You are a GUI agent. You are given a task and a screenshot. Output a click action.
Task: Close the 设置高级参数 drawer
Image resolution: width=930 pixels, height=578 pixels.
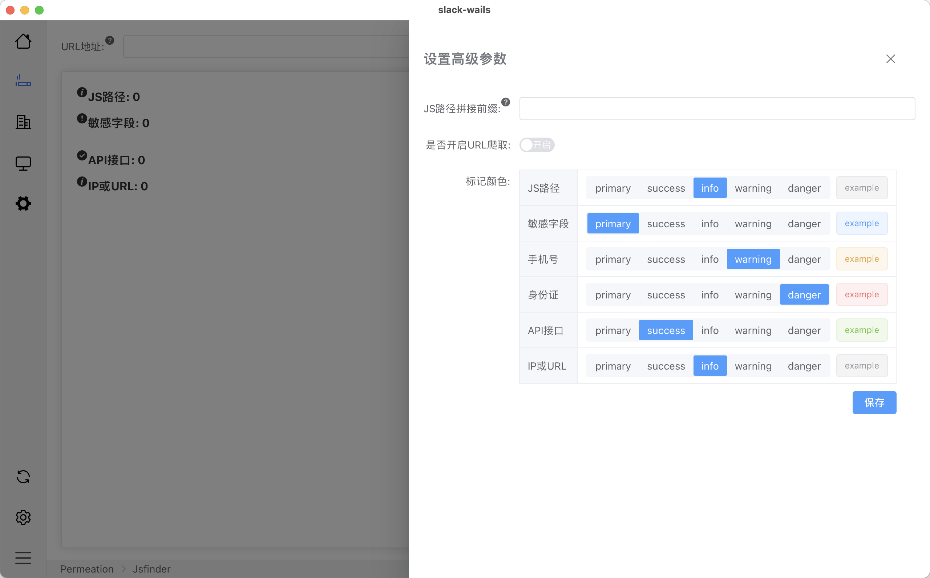click(890, 59)
